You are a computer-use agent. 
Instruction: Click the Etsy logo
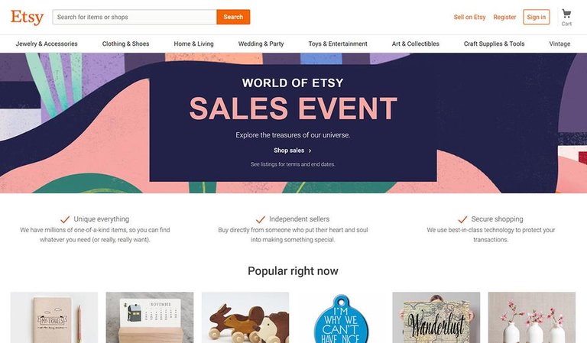(28, 17)
